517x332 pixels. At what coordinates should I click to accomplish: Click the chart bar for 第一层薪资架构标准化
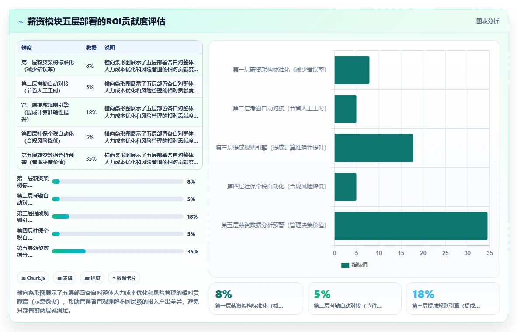click(352, 70)
